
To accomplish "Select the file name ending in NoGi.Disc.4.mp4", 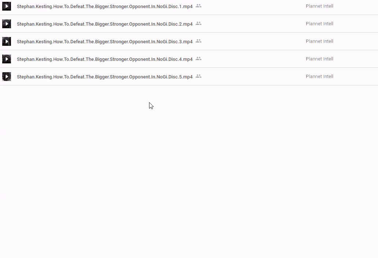I will (x=104, y=59).
